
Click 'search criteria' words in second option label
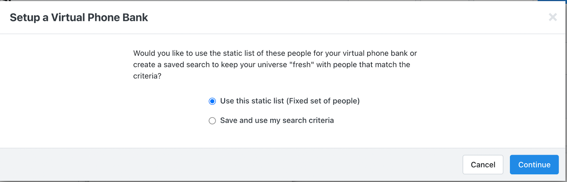click(308, 121)
